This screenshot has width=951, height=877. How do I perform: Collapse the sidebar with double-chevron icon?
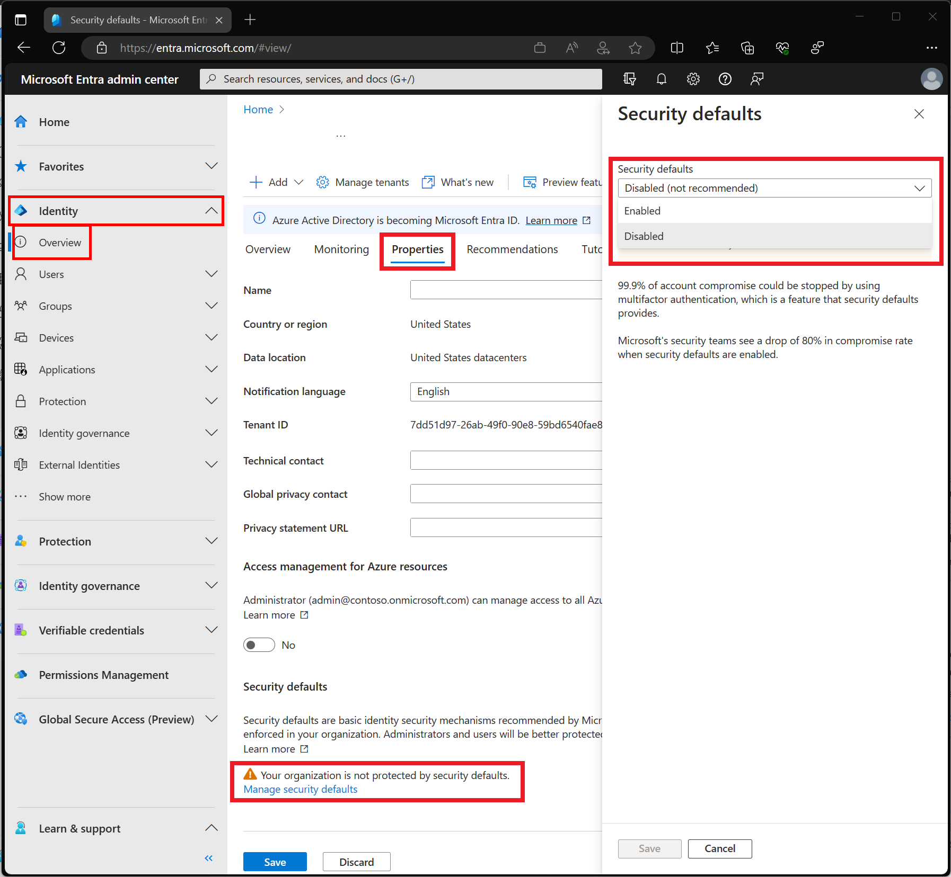click(209, 858)
